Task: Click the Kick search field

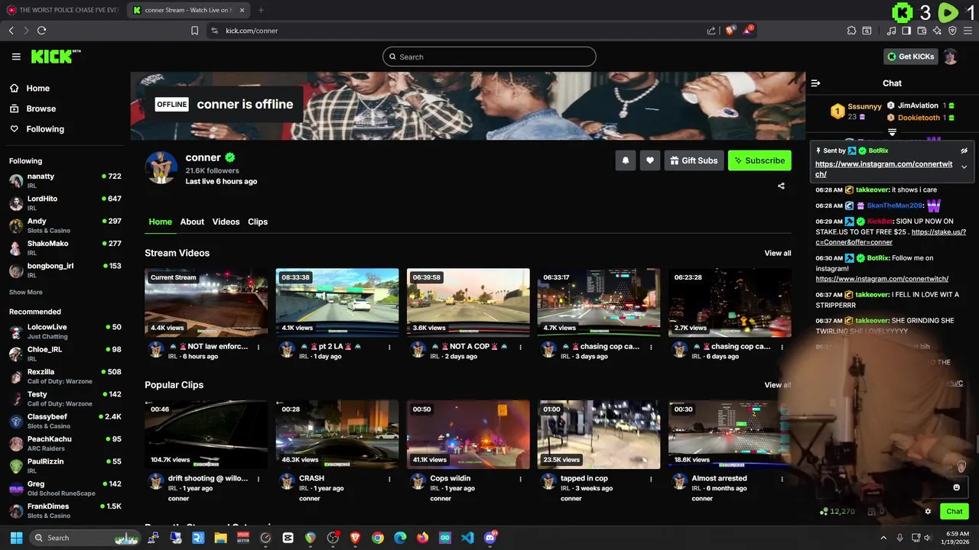Action: (x=489, y=57)
